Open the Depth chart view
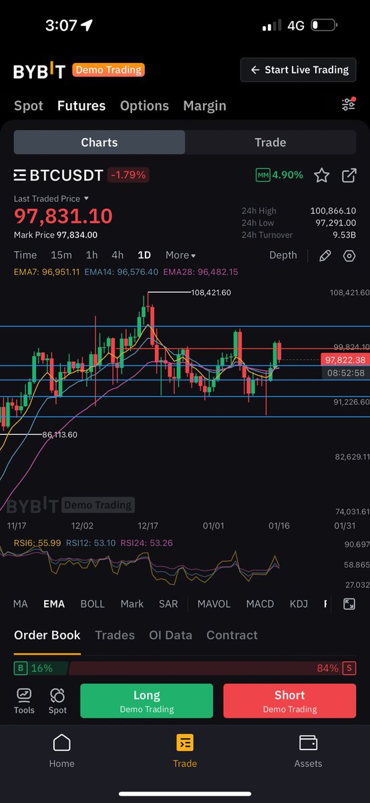370x803 pixels. tap(283, 255)
